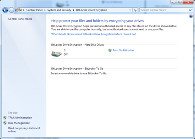195x139 pixels.
Task: Click the Forward navigation arrow button
Action: (11, 10)
